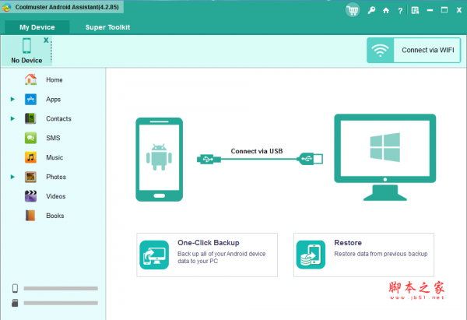The image size is (467, 320).
Task: Minimize the application window
Action: (430, 10)
